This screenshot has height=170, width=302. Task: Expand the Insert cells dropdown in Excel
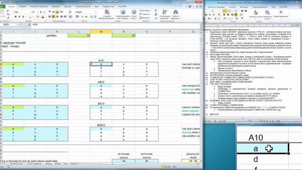pyautogui.click(x=151, y=11)
